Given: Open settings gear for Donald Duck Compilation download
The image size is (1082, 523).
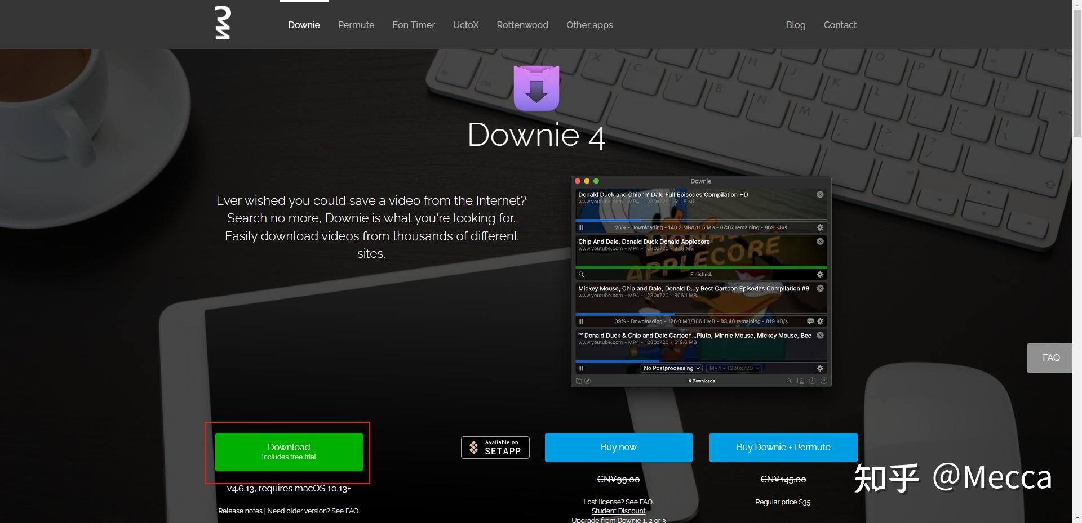Looking at the screenshot, I should 820,227.
